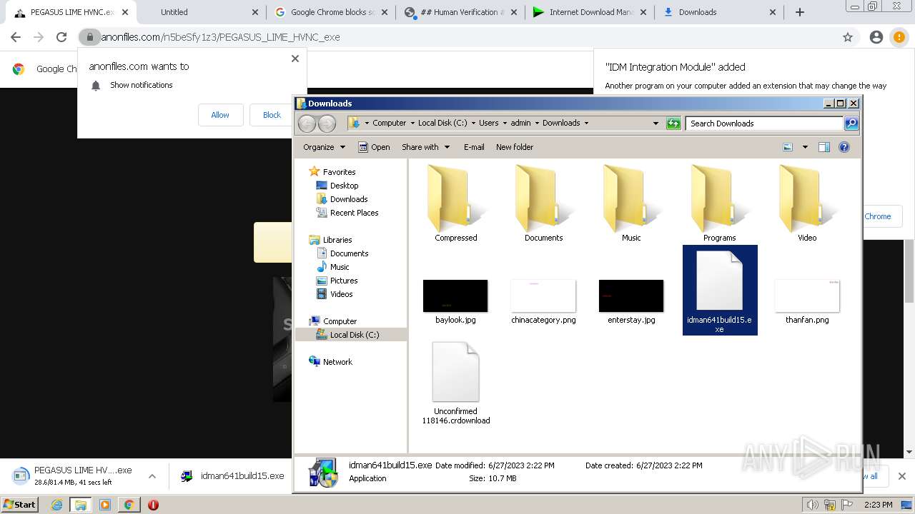This screenshot has height=514, width=915.
Task: Toggle the preview pane
Action: (824, 147)
